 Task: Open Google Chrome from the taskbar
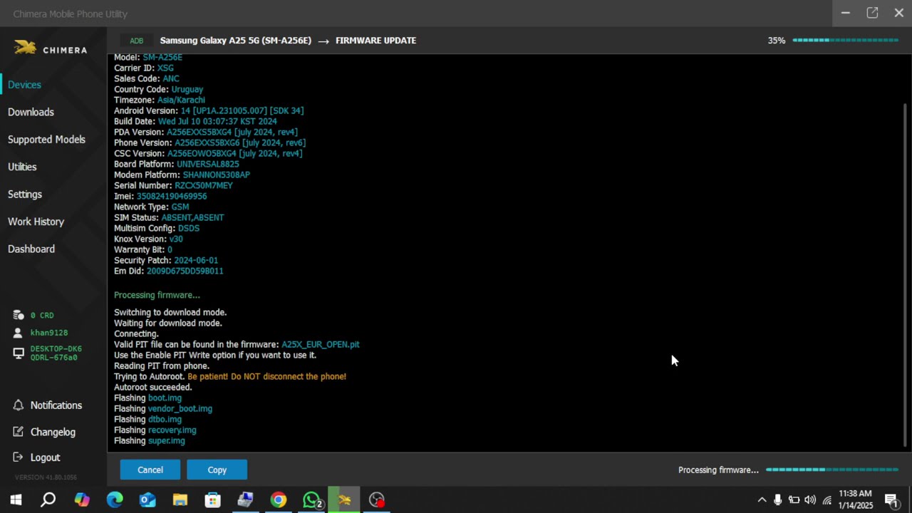[279, 500]
